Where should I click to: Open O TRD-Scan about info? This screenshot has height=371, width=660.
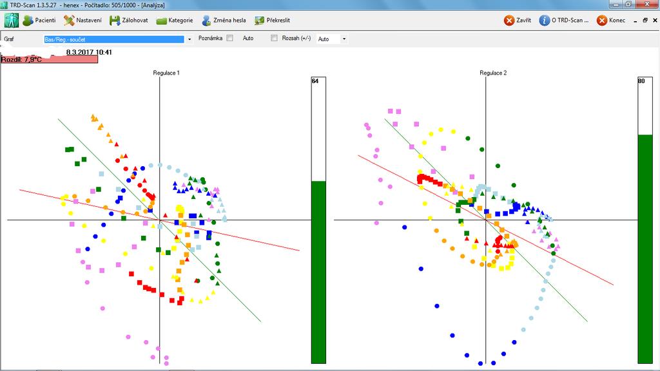(x=563, y=20)
